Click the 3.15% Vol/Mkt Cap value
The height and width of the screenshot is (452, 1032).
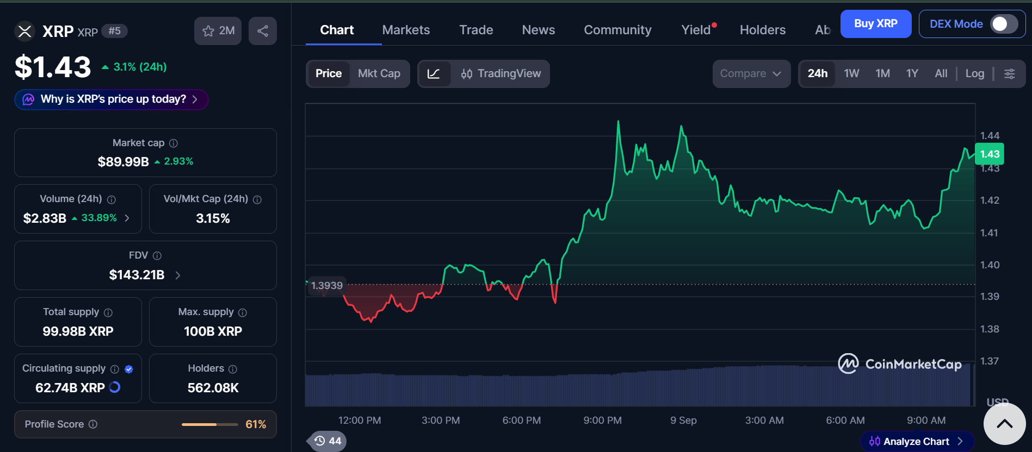point(213,218)
